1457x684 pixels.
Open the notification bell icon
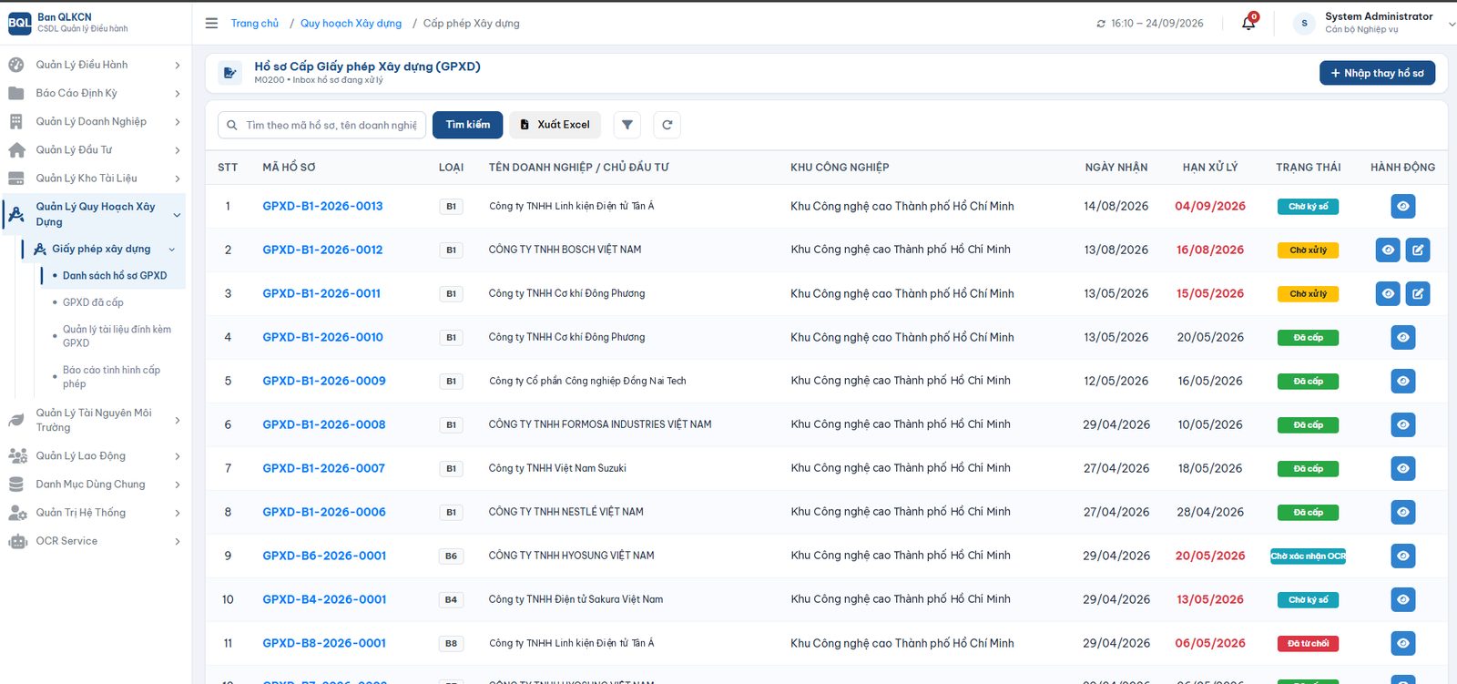pyautogui.click(x=1248, y=24)
